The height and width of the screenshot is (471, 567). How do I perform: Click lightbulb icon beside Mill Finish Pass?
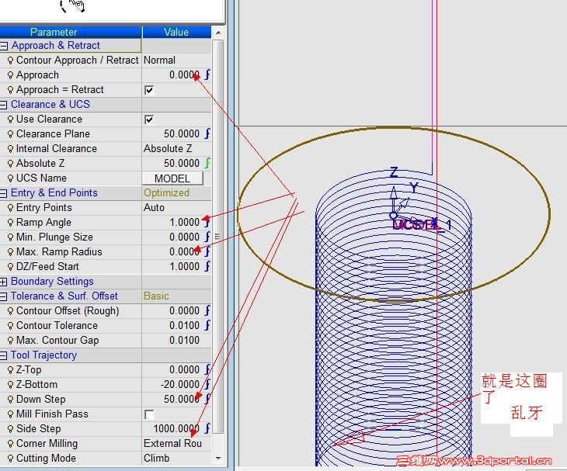point(11,414)
